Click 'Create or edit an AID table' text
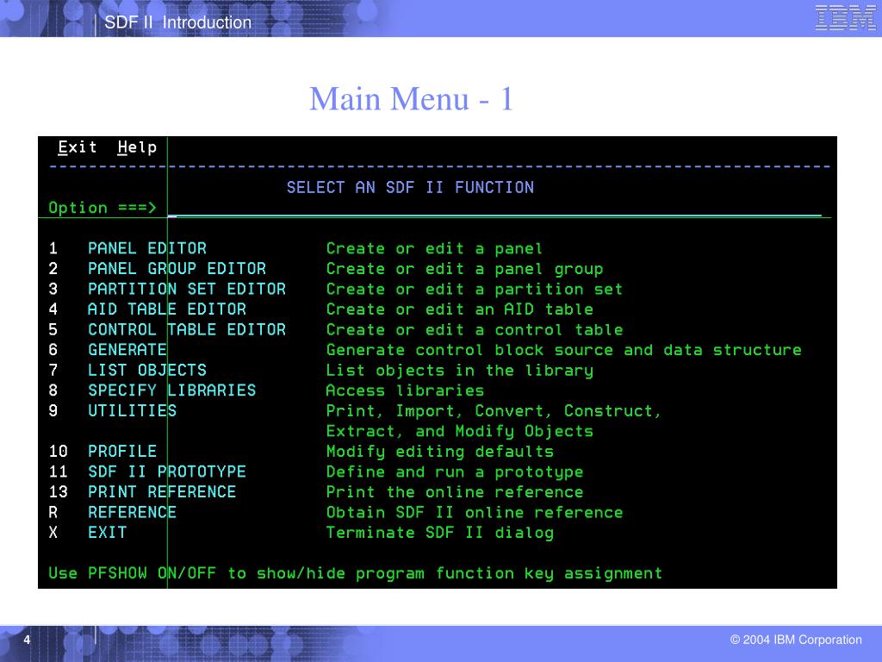 pos(460,309)
